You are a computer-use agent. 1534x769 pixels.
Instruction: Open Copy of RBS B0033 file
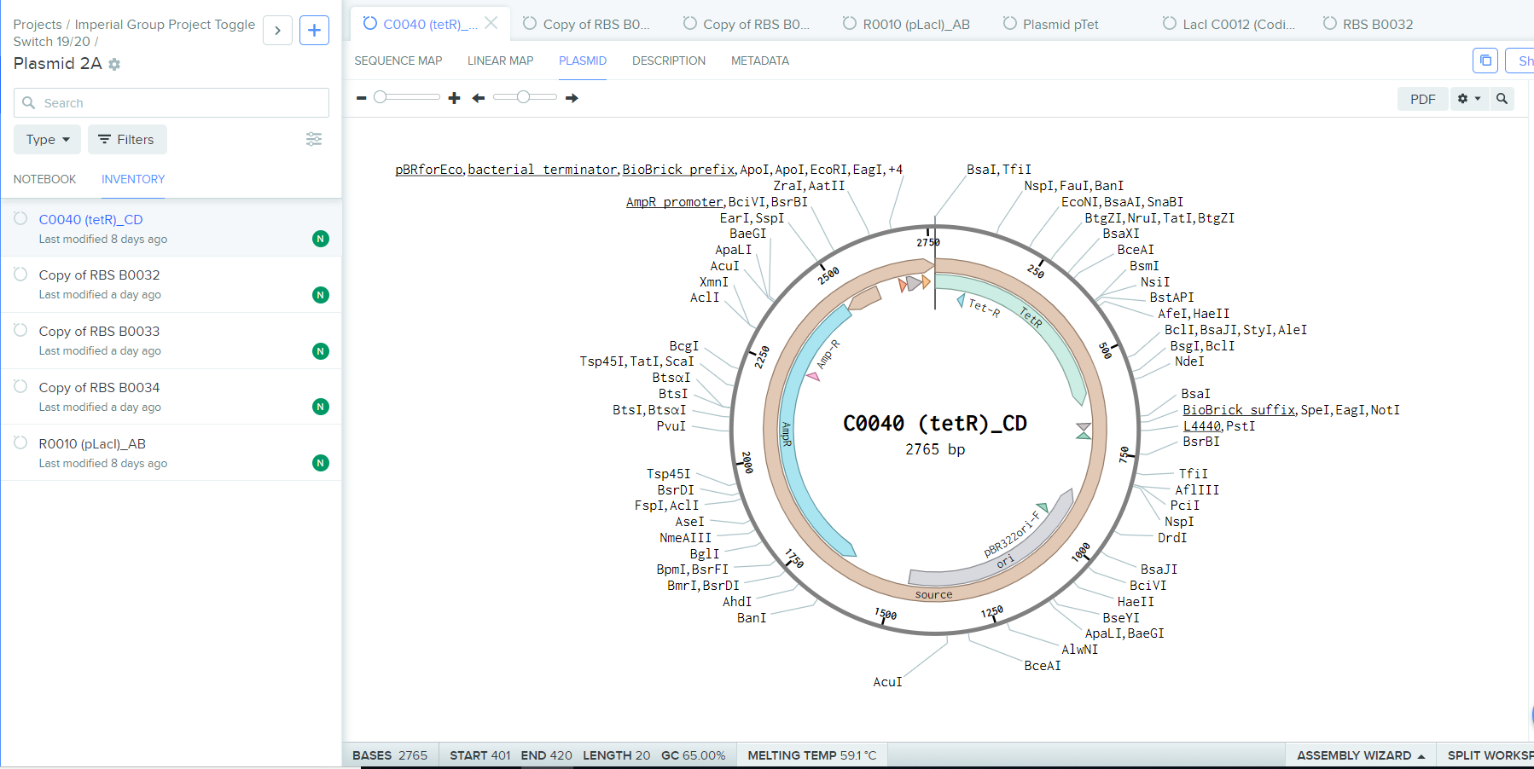coord(99,331)
